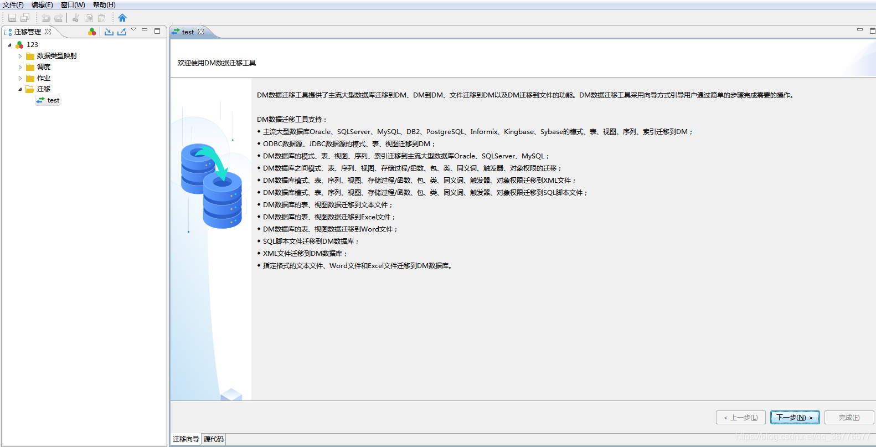This screenshot has width=876, height=447.
Task: Maximize the 迁移管理 panel
Action: coord(157,31)
